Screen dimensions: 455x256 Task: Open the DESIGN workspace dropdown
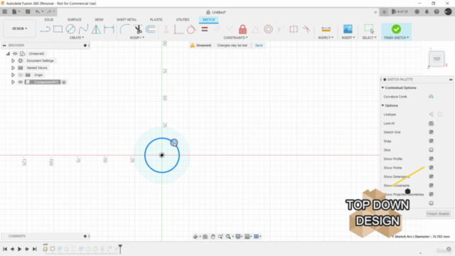point(19,28)
